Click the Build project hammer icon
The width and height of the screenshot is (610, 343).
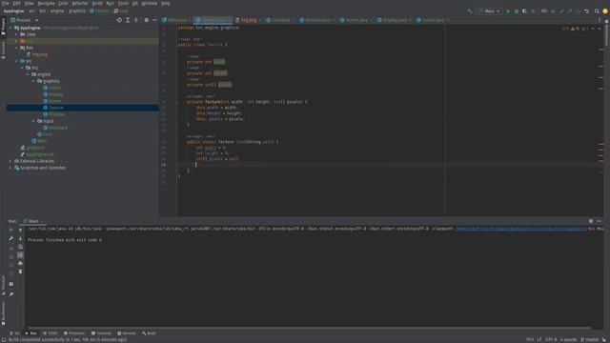[x=470, y=11]
